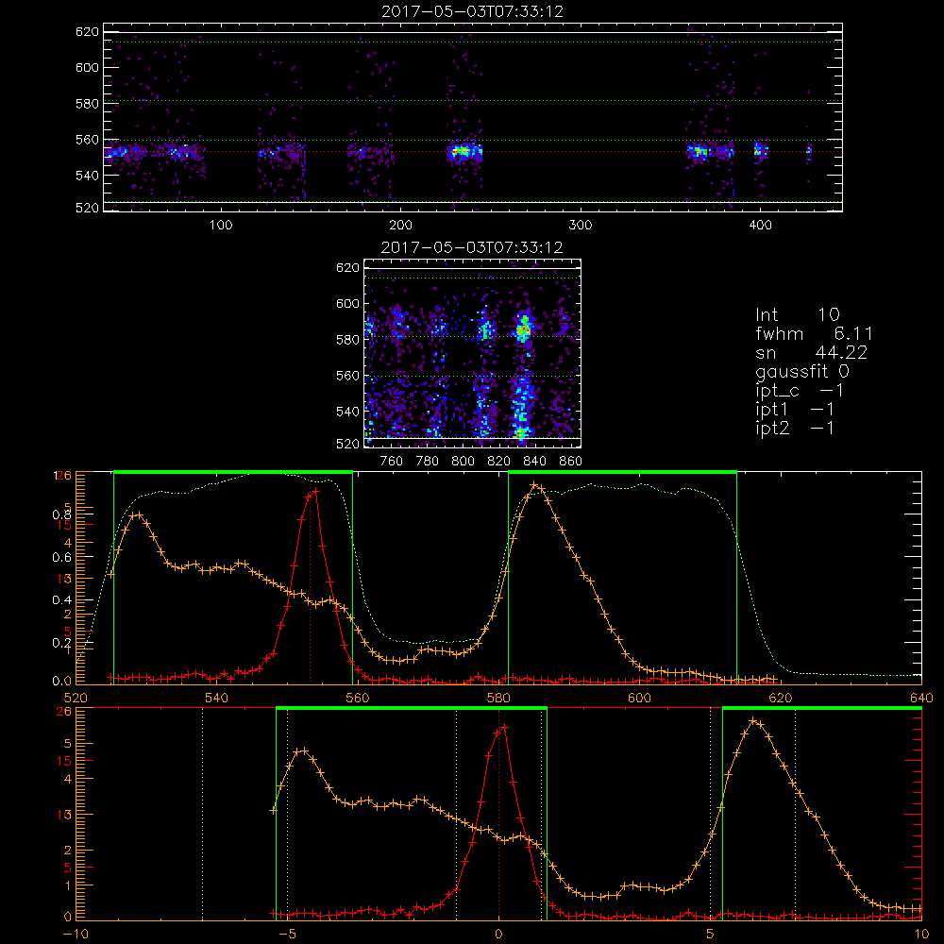Click x-axis label 840 on middle image
Screen dimensions: 944x944
(534, 462)
